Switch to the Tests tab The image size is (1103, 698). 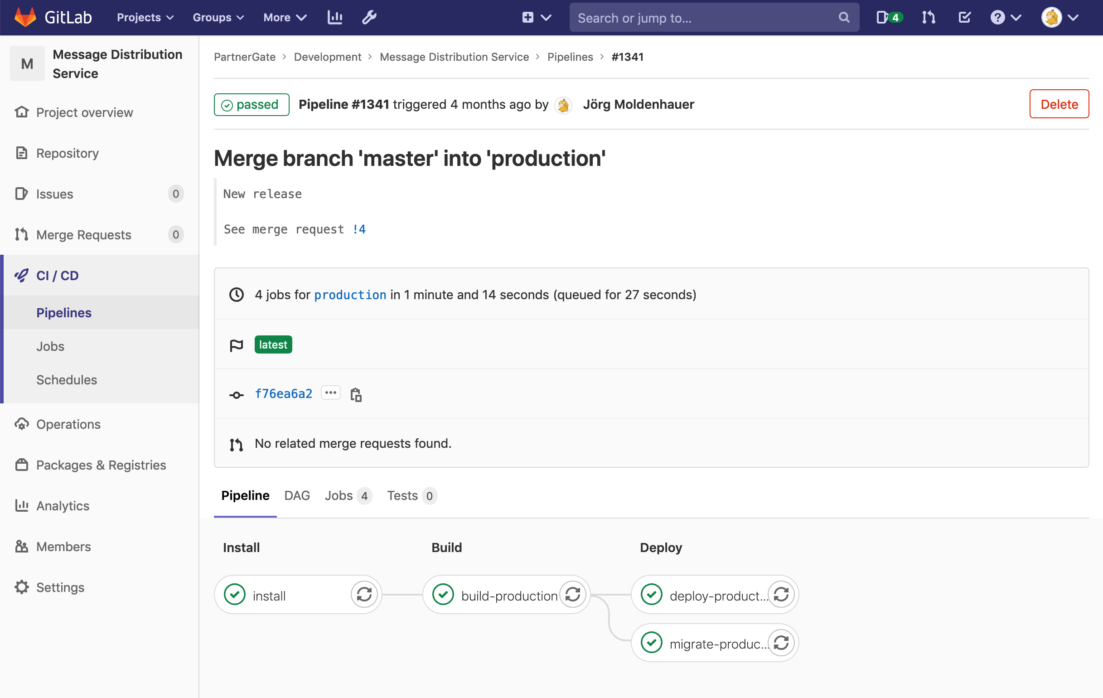click(412, 495)
